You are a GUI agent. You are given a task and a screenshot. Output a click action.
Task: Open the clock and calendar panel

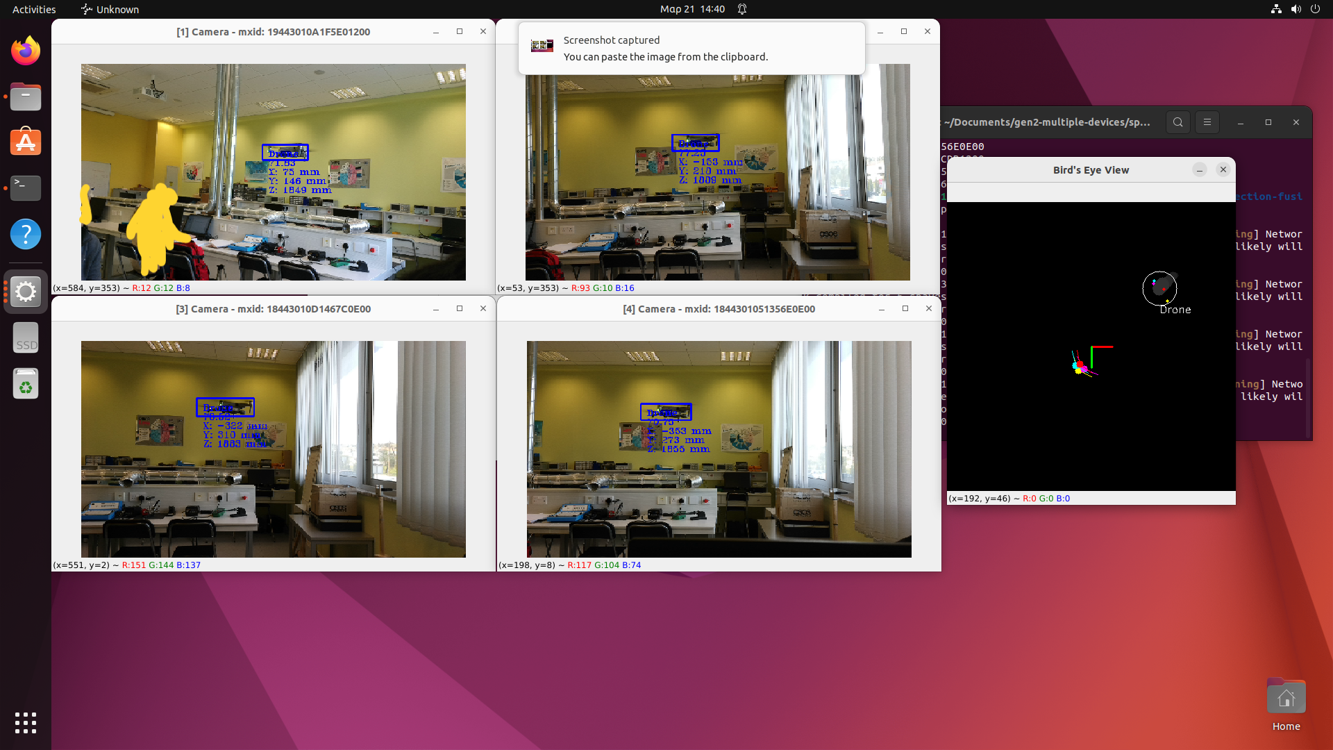[x=692, y=9]
